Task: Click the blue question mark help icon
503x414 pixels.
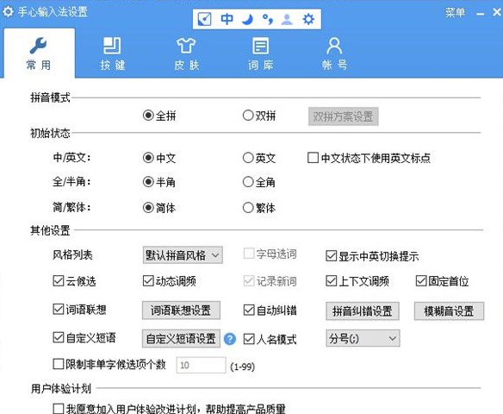Action: pos(230,339)
